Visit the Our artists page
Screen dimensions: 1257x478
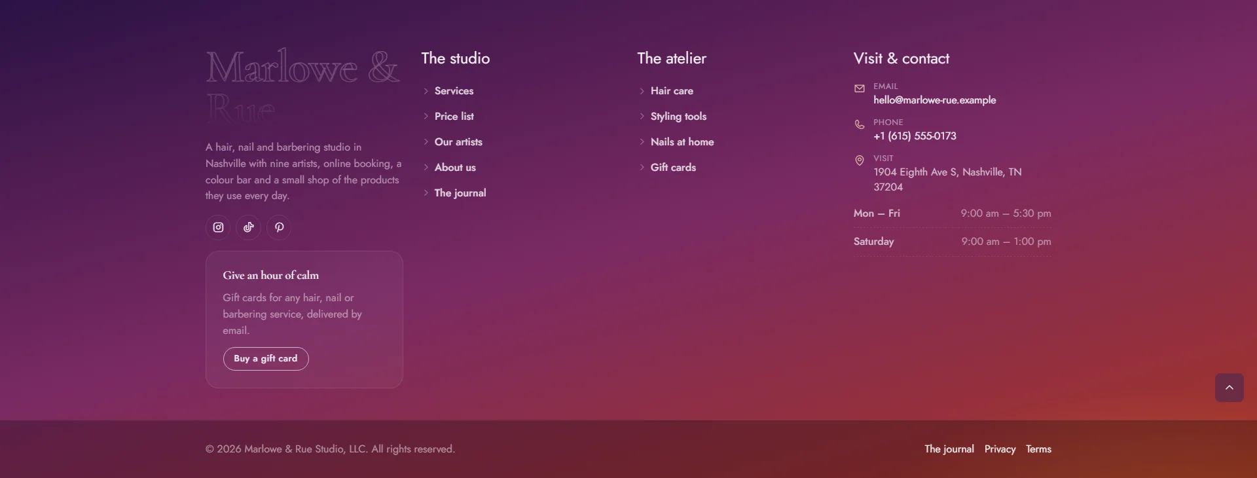(458, 142)
